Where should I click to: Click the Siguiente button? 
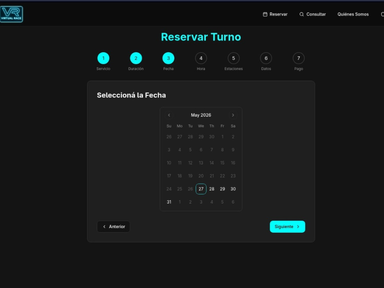click(288, 227)
